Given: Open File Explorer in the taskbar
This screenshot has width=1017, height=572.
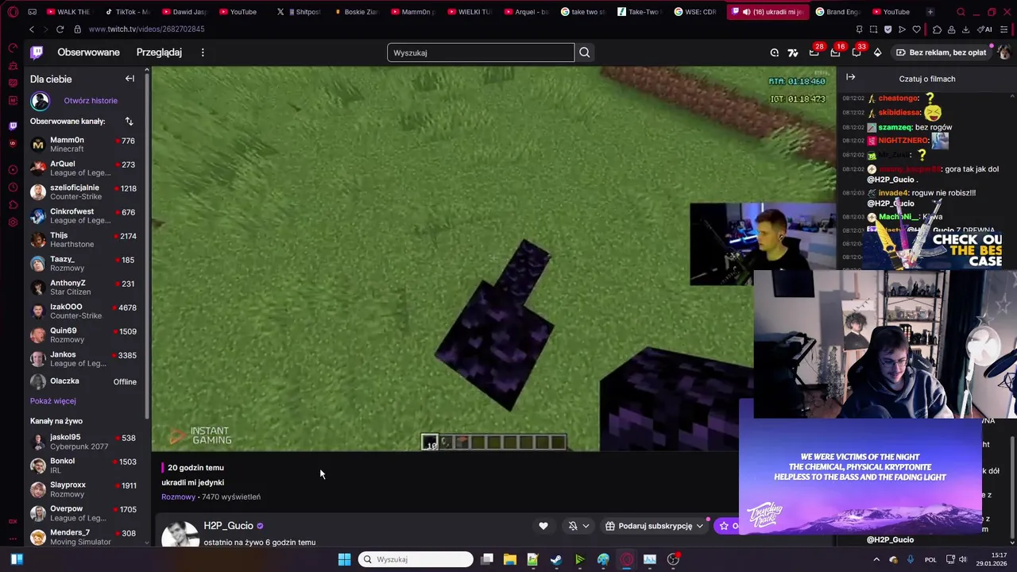Looking at the screenshot, I should (x=510, y=559).
